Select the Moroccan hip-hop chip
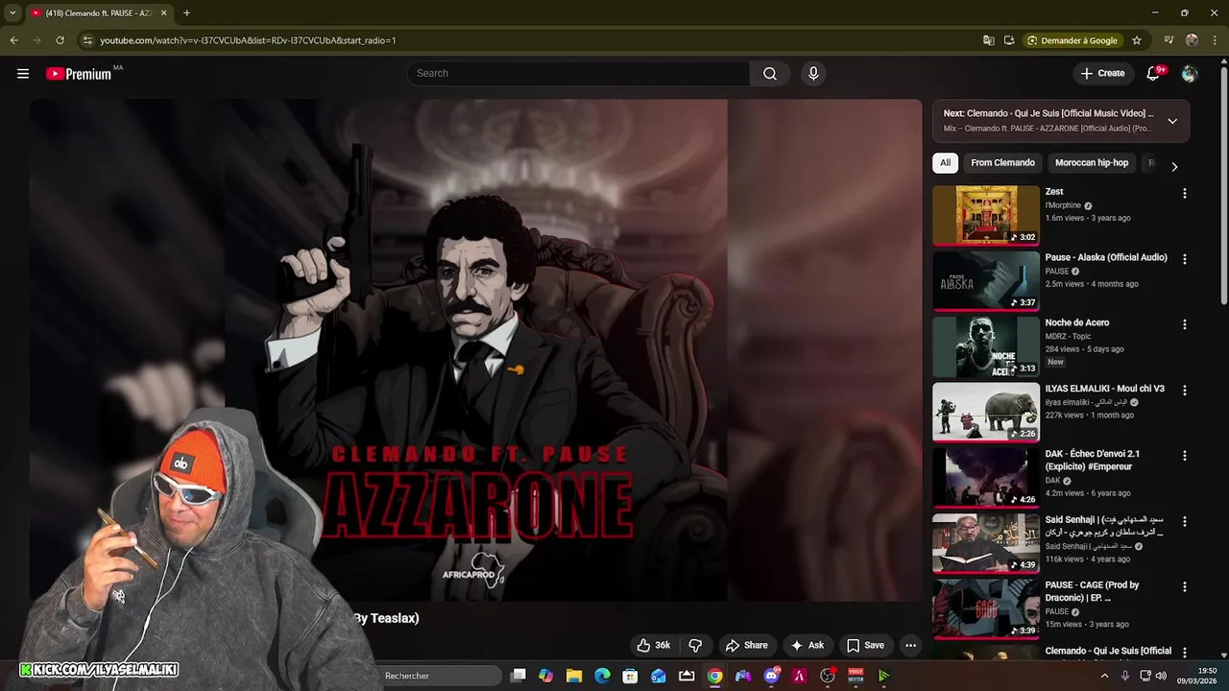This screenshot has width=1229, height=691. (x=1092, y=163)
